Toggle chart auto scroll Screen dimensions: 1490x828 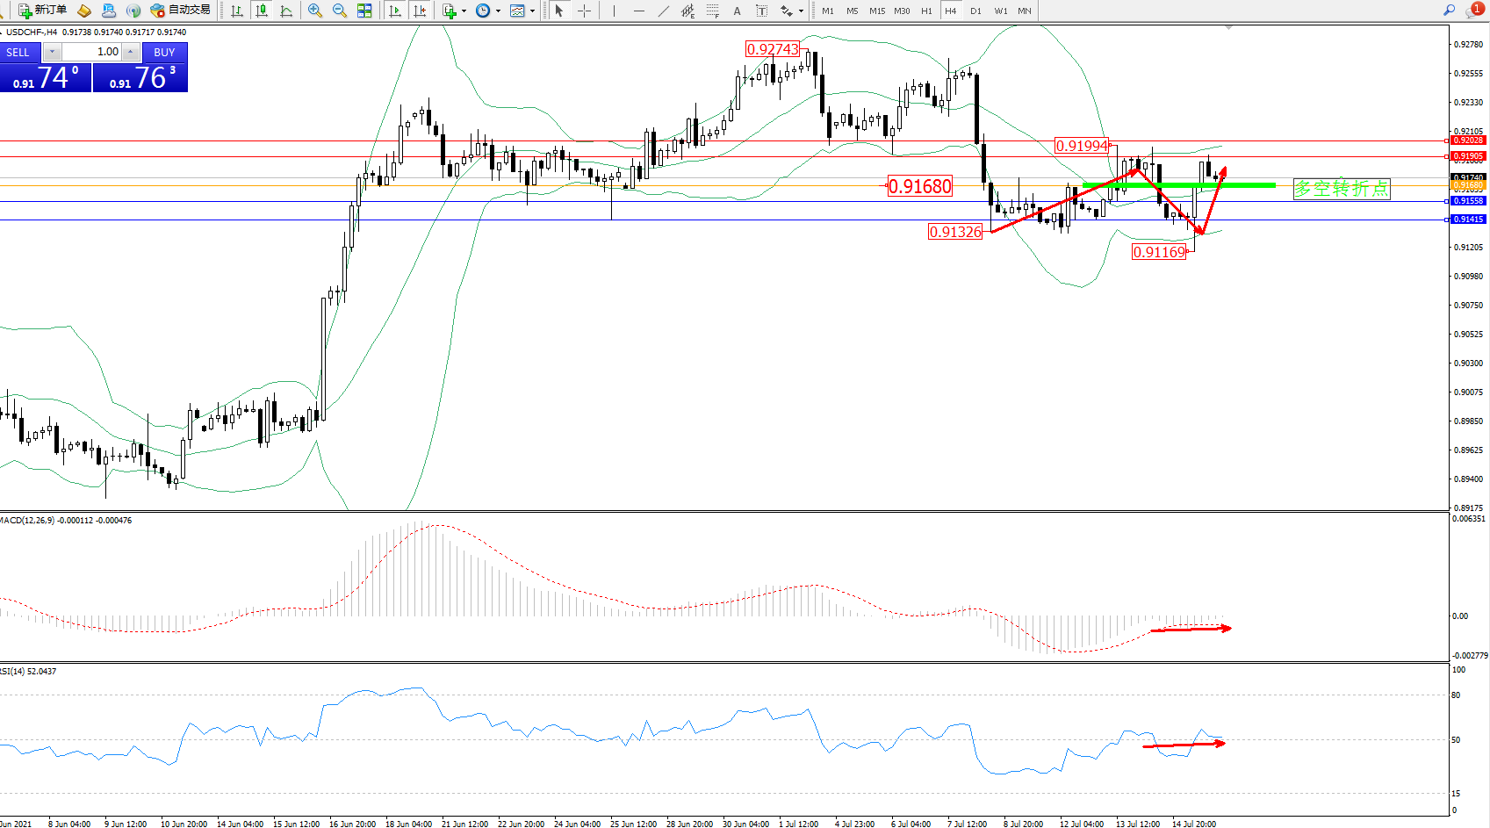[x=395, y=11]
